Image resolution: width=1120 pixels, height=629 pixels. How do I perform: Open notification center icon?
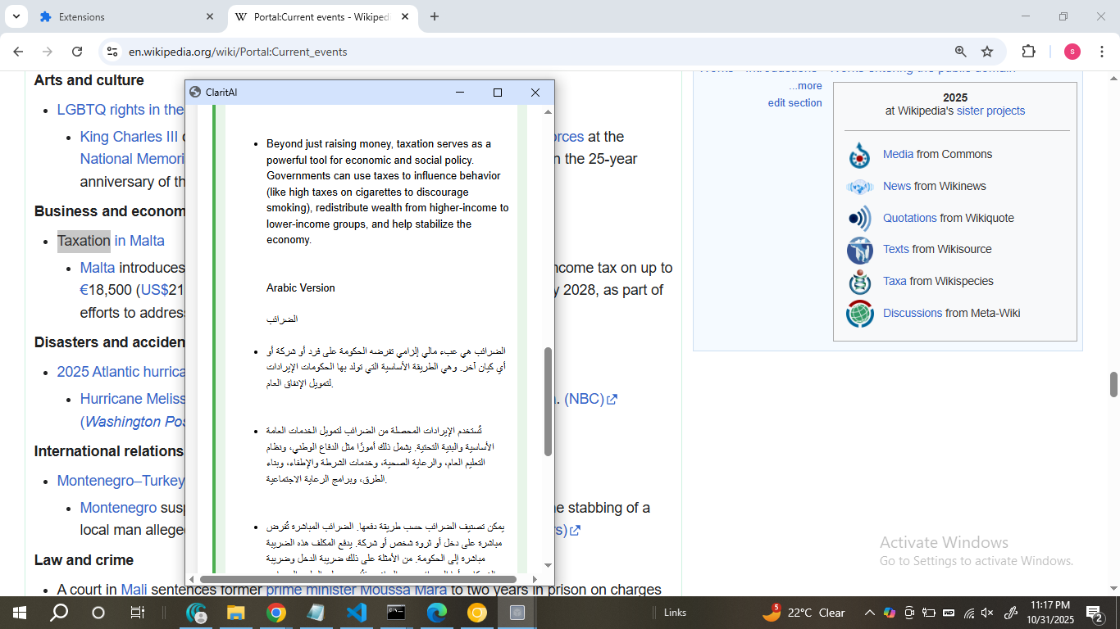point(1095,613)
